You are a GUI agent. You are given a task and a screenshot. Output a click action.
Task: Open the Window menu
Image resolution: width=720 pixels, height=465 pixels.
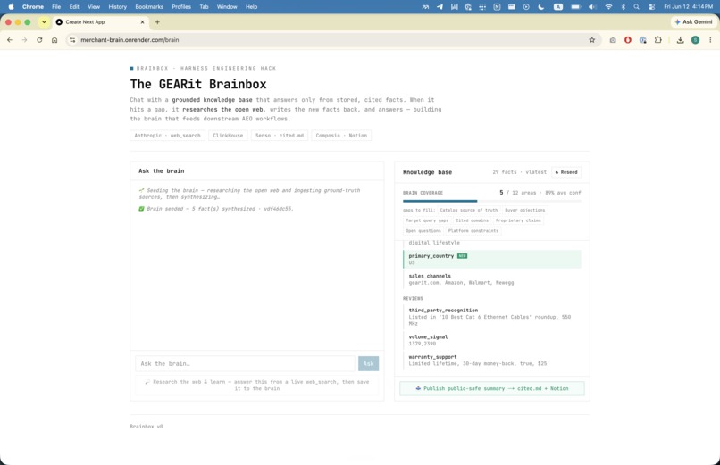[x=227, y=7]
